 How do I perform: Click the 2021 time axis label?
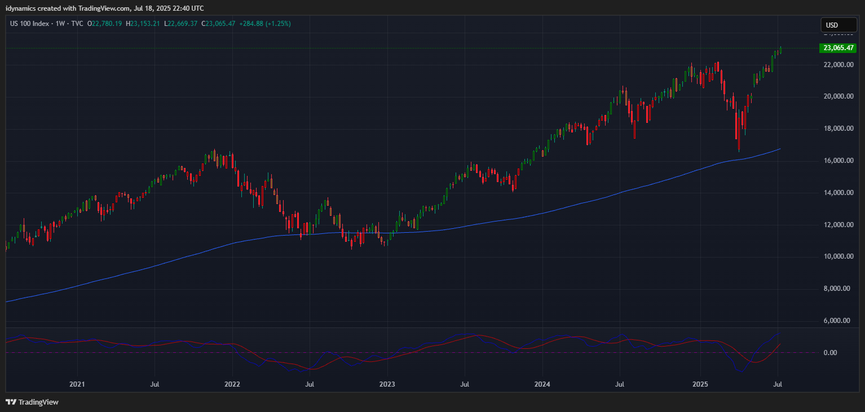tap(77, 385)
